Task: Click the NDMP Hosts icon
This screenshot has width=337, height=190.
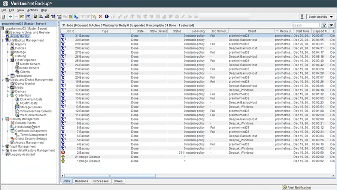Action: click(17, 103)
